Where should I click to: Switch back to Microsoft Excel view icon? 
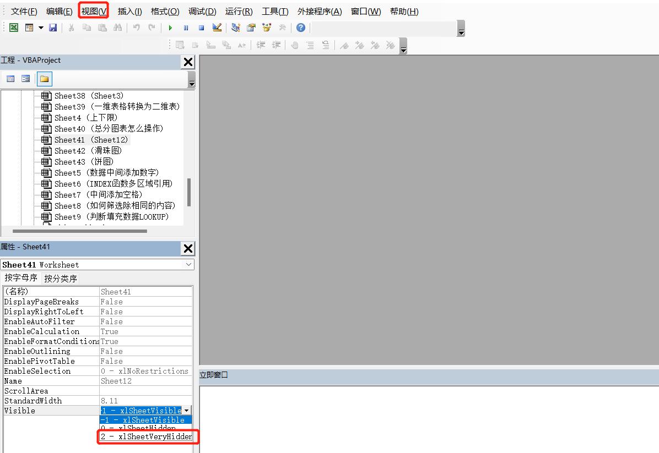coord(14,28)
